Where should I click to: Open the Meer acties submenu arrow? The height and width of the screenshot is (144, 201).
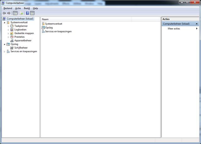(197, 29)
